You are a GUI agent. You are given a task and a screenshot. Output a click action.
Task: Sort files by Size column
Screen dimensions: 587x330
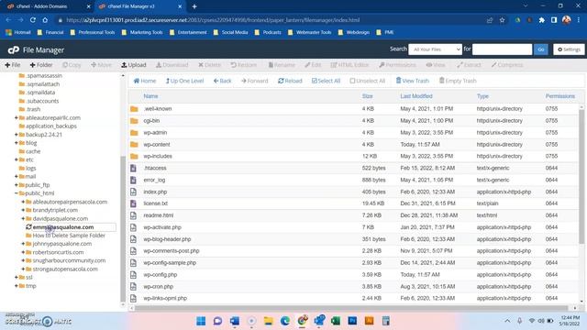pos(367,96)
